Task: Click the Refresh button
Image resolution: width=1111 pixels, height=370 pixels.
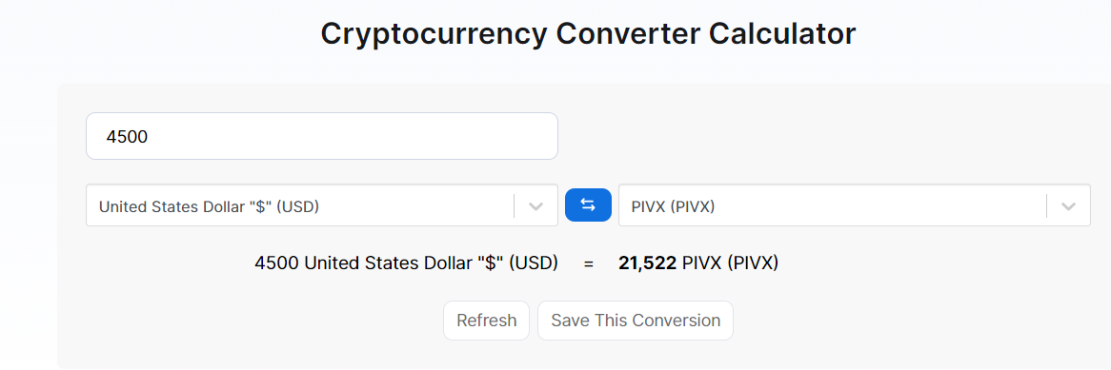Action: (486, 321)
